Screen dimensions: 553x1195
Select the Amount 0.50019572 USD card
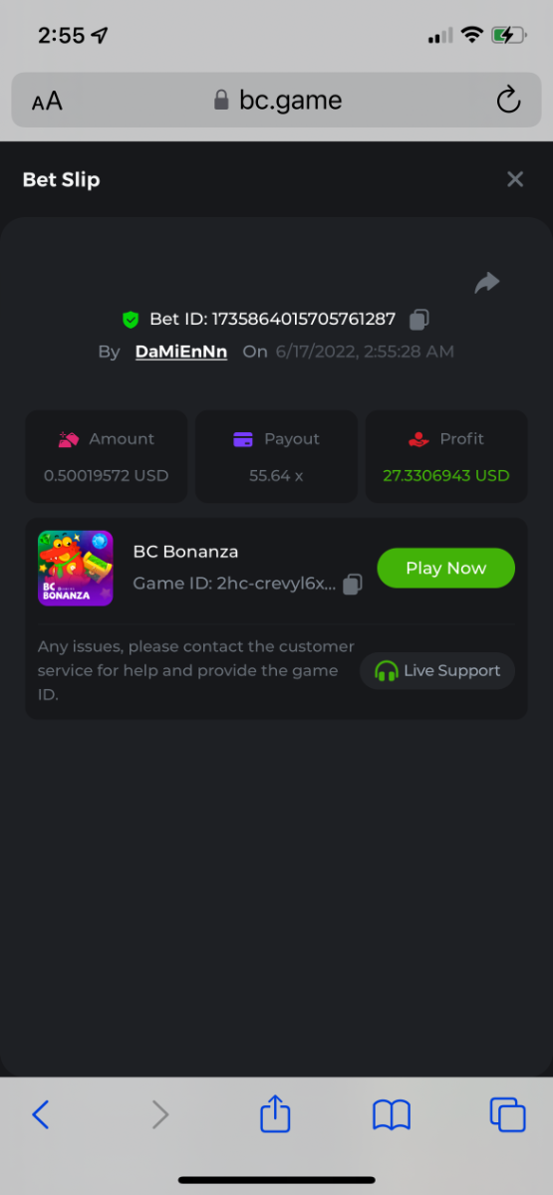pos(106,456)
